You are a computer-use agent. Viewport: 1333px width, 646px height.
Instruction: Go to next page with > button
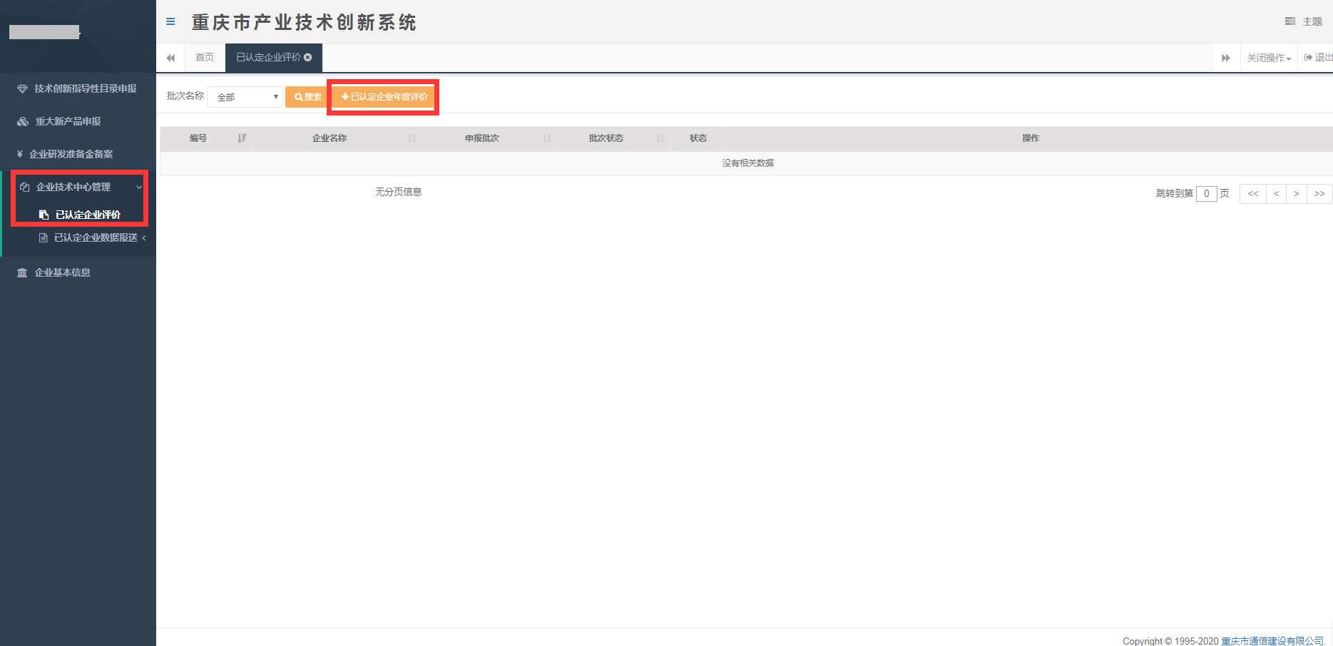point(1297,194)
